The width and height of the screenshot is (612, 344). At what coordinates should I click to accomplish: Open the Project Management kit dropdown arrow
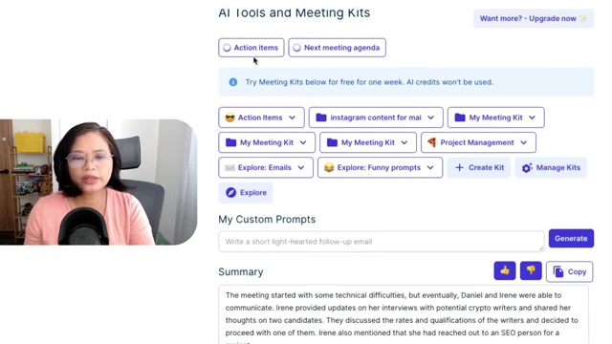pyautogui.click(x=524, y=142)
